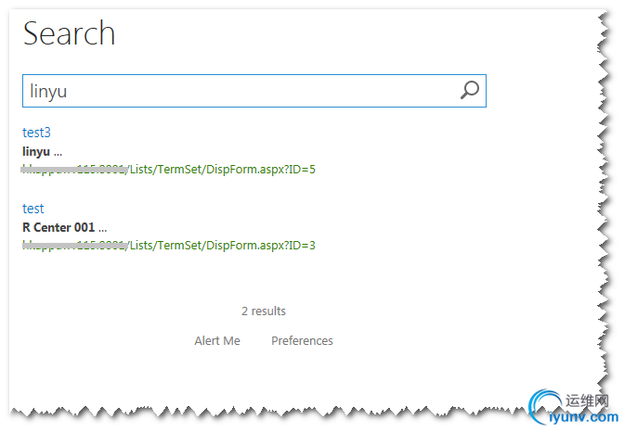Open the test3 search result

pyautogui.click(x=36, y=133)
